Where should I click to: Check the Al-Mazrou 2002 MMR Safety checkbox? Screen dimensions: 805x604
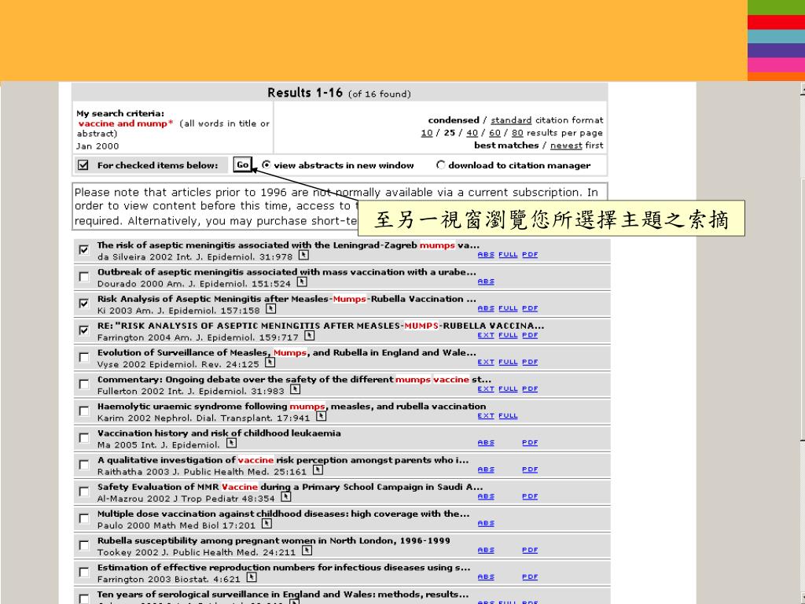(83, 492)
